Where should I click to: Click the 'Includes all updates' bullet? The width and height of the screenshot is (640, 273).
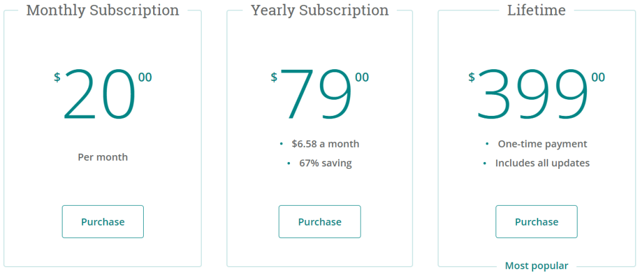(x=542, y=163)
